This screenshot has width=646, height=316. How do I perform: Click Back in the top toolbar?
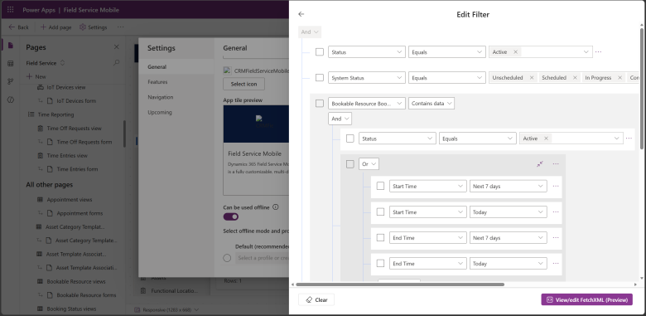point(18,27)
